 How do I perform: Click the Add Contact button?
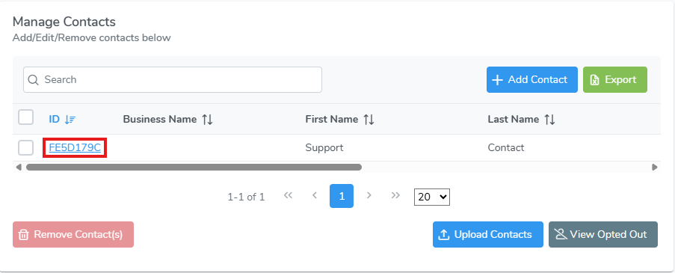[x=532, y=80]
